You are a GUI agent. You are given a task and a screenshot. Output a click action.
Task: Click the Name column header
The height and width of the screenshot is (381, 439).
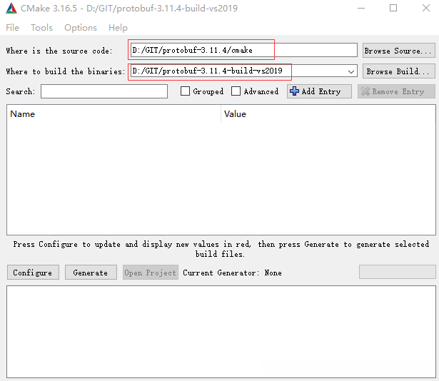[113, 114]
